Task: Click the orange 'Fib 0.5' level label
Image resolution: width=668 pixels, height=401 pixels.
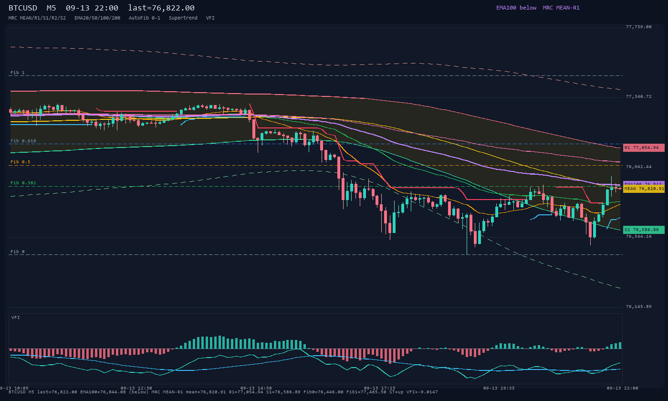Action: pyautogui.click(x=21, y=162)
